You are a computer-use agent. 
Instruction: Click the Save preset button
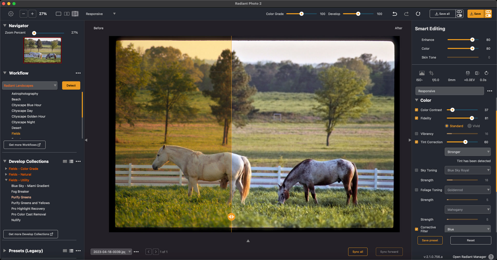point(430,240)
